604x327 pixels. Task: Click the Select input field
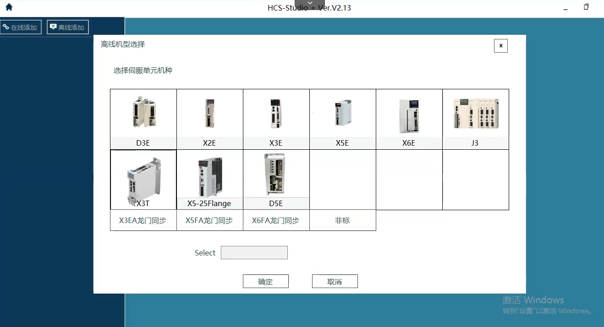point(254,253)
